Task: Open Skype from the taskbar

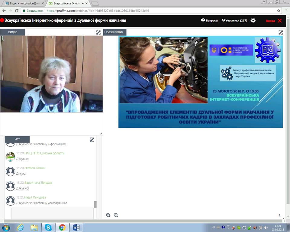Action: (48, 227)
